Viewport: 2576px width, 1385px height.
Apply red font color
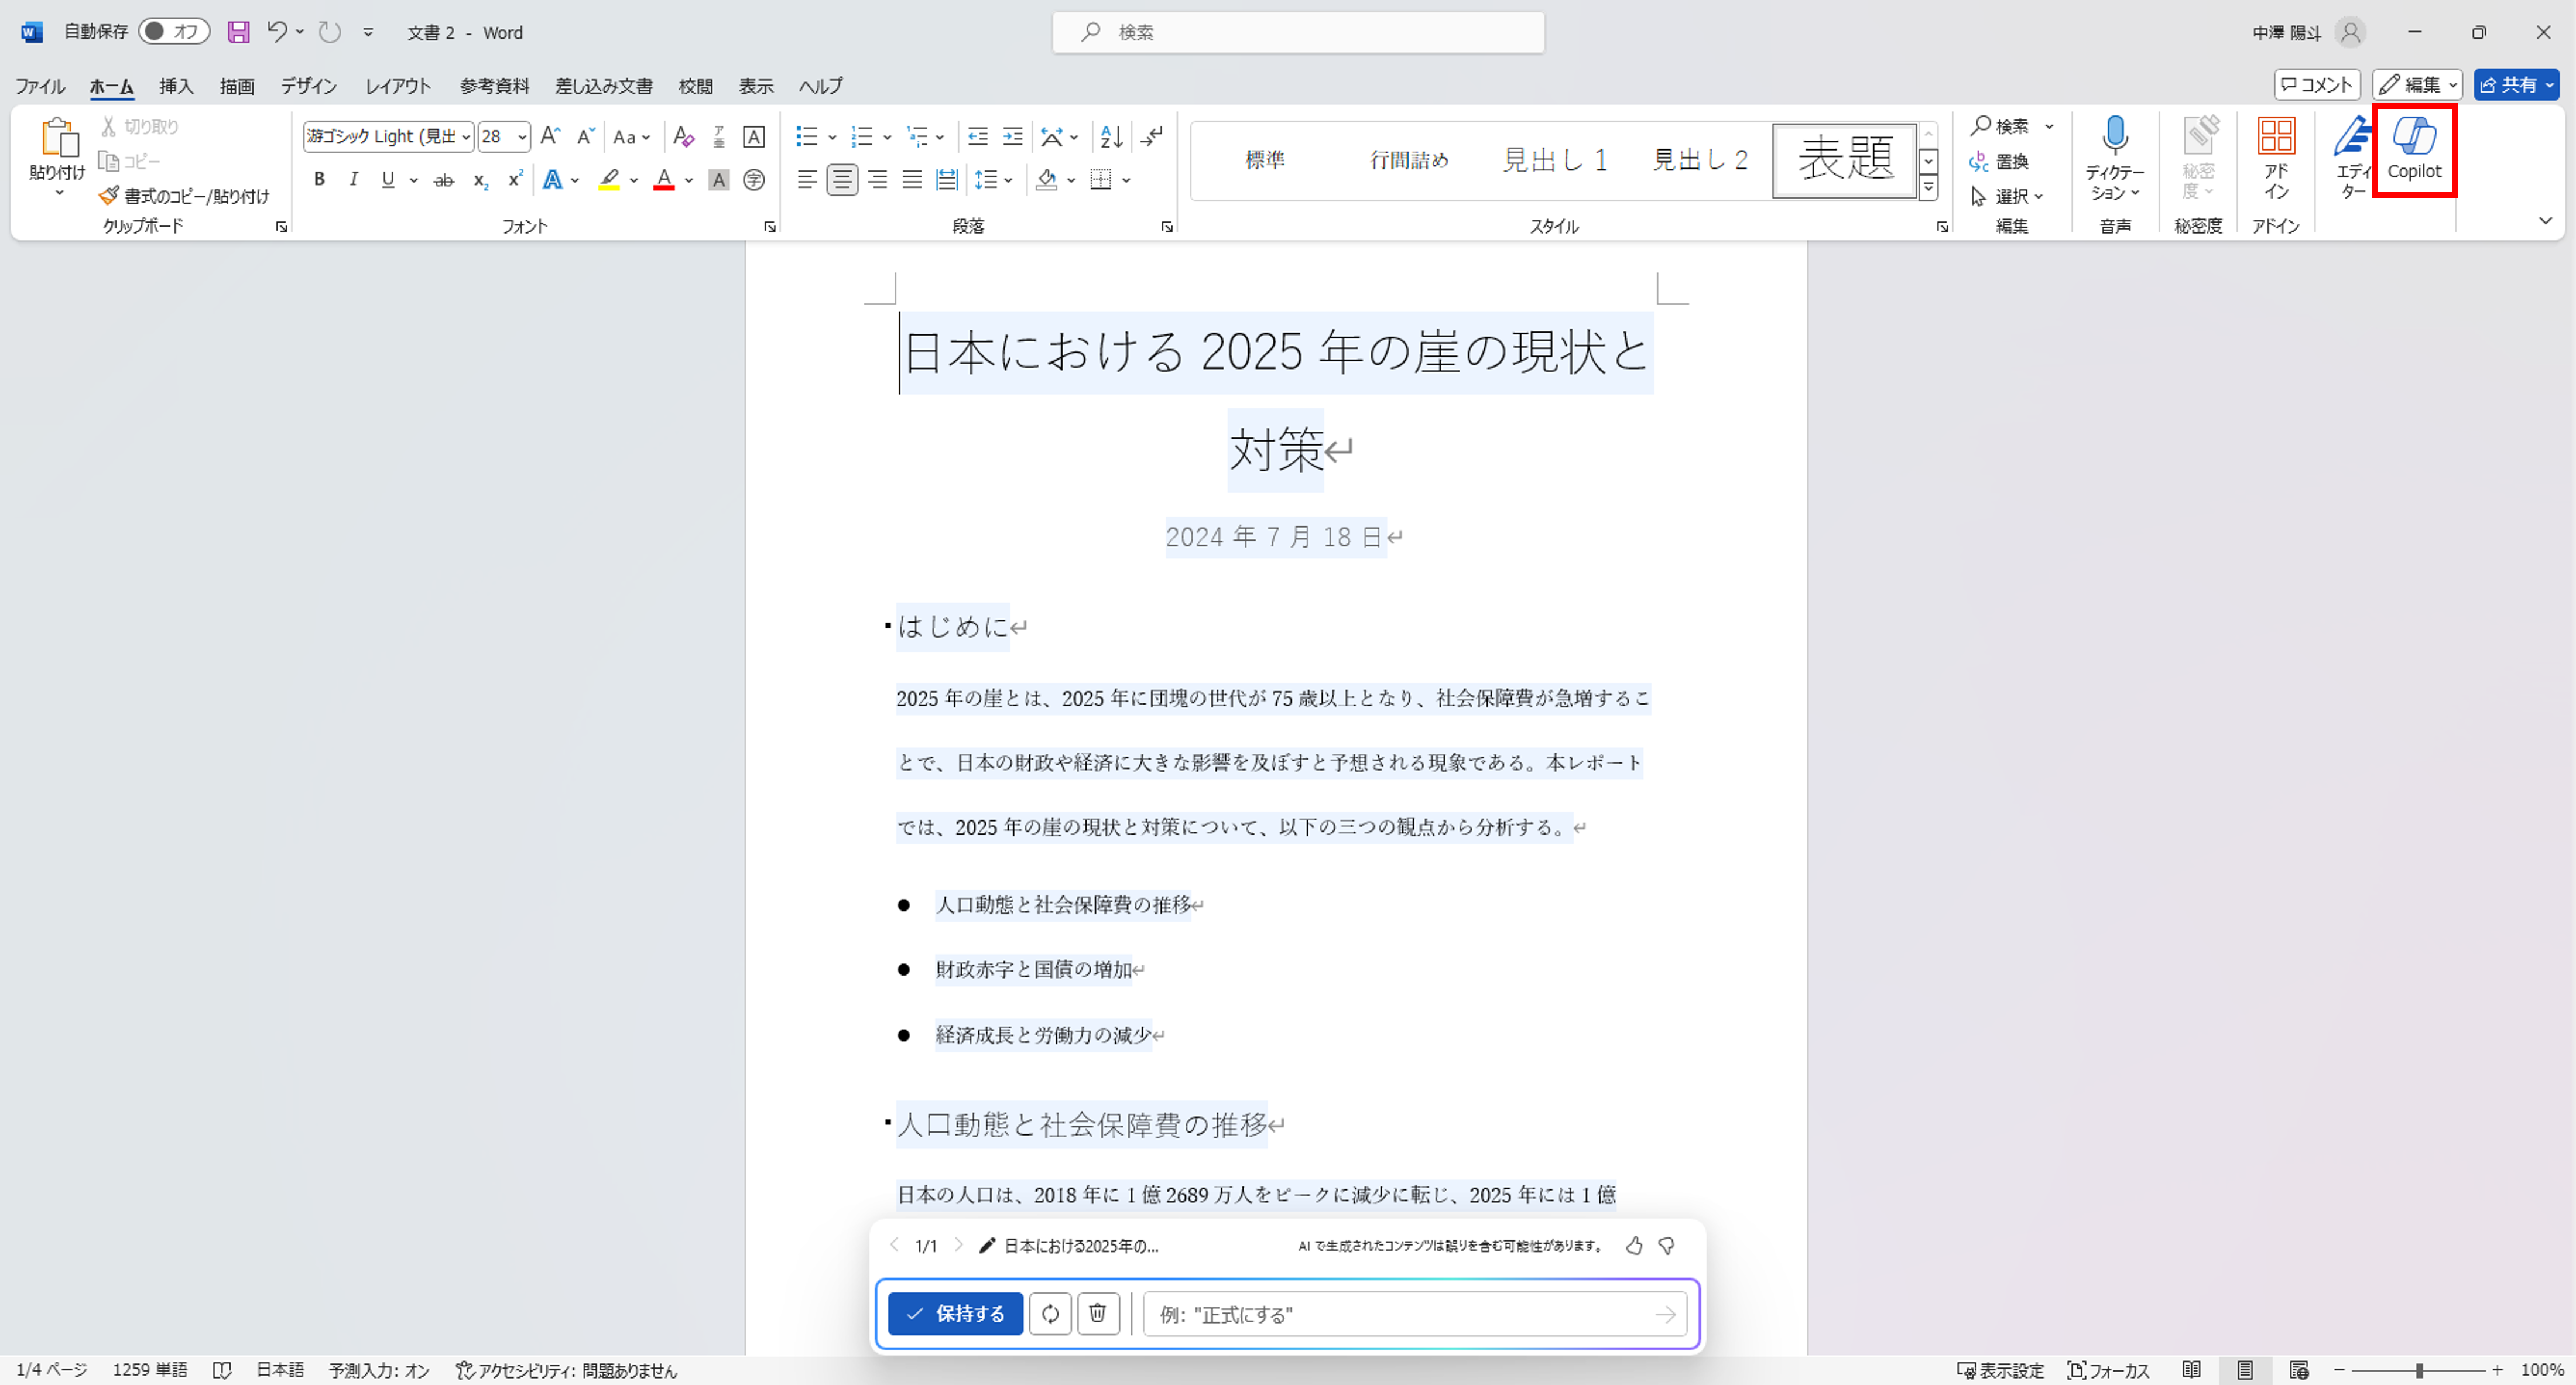(x=663, y=180)
